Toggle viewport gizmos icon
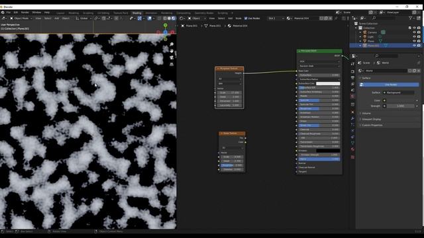Screen dimensions: 424x238 (x=140, y=19)
